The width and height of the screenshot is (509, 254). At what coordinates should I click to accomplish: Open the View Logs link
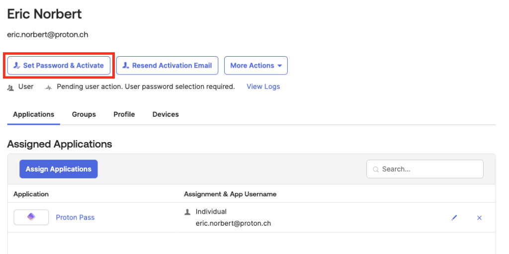tap(263, 86)
